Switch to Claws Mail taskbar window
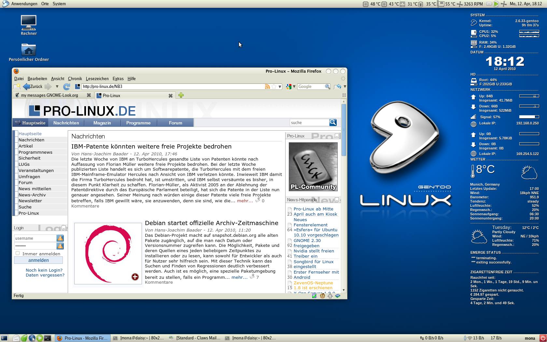 pyautogui.click(x=194, y=338)
